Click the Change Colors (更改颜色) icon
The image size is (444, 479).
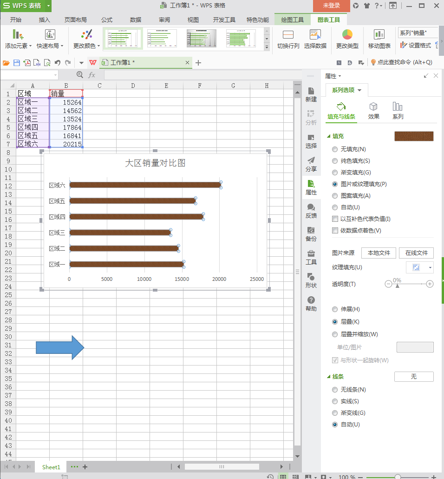(x=87, y=34)
